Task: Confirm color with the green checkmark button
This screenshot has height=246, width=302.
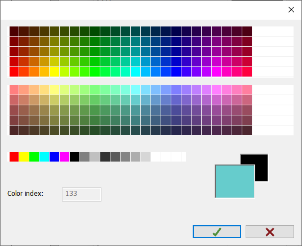Action: coord(217,231)
